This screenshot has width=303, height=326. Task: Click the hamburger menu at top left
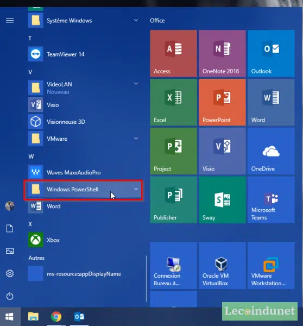10,21
